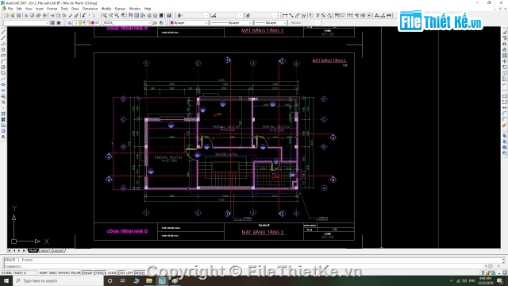Click the layer color swatch in layer dropdown
The image size is (508, 286).
(93, 23)
